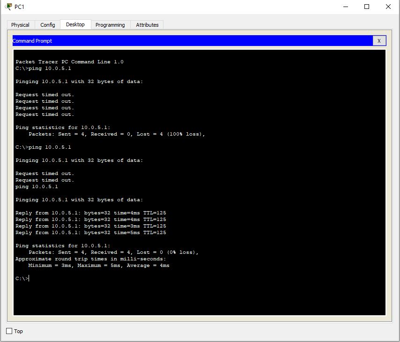
Task: Click the Approximate round trip times line
Action: 90,259
